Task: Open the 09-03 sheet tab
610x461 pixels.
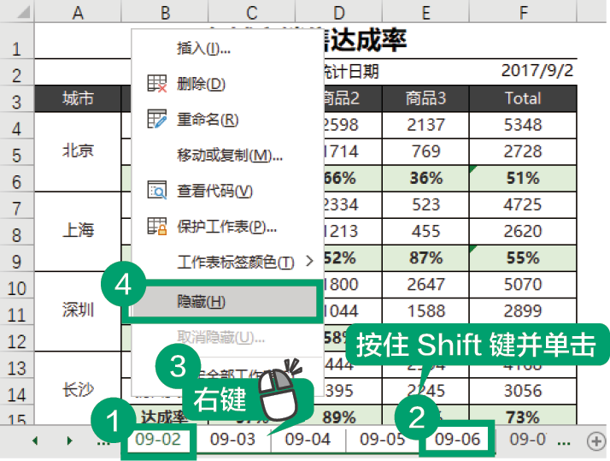Action: coord(232,440)
